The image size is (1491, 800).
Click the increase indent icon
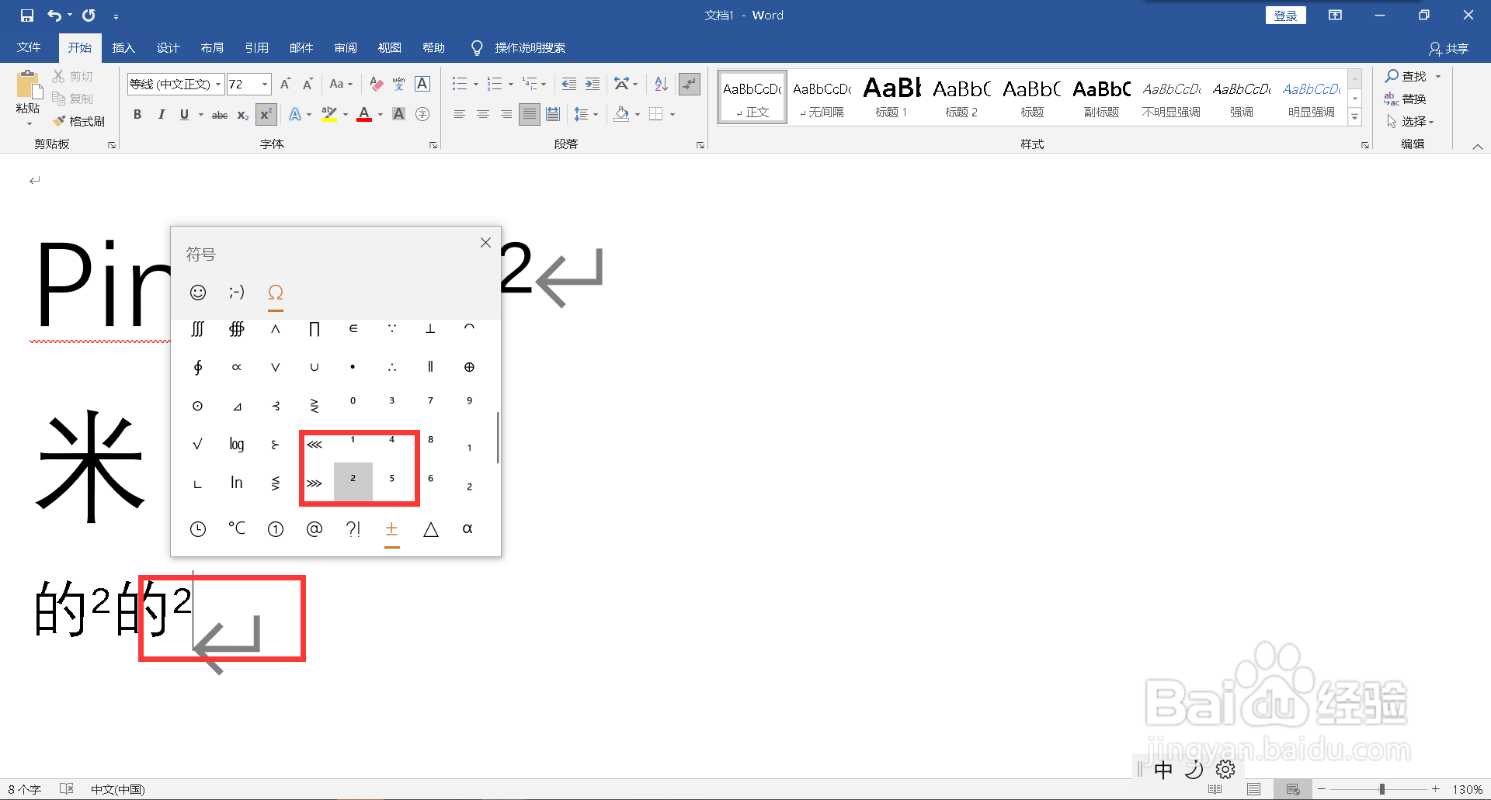(593, 84)
